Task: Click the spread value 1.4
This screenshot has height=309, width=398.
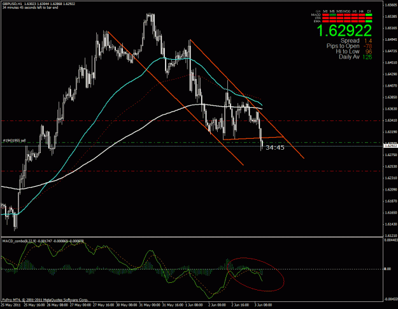Action: point(368,41)
